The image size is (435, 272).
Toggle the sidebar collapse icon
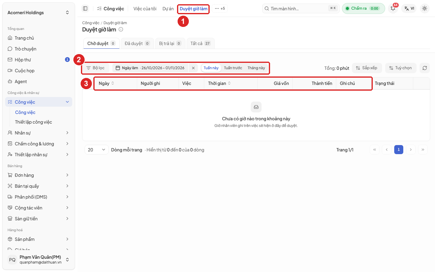coord(85,8)
